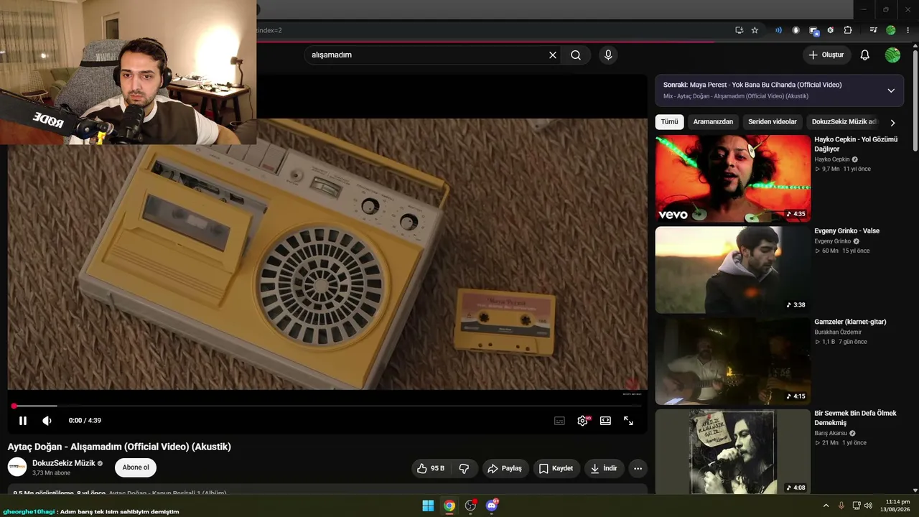The height and width of the screenshot is (517, 919).
Task: Expand the Mix playlist panel chevron
Action: [891, 90]
